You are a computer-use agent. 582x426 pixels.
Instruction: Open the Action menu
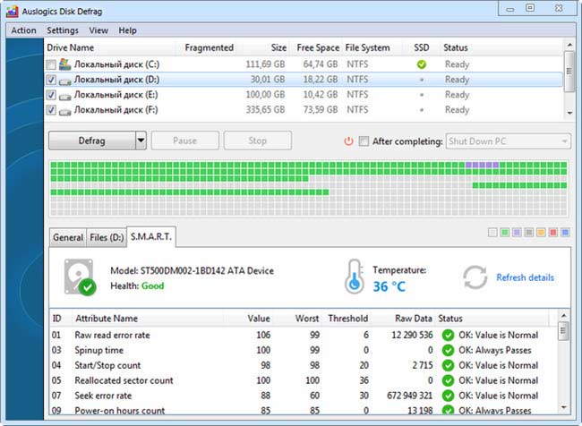(x=23, y=30)
